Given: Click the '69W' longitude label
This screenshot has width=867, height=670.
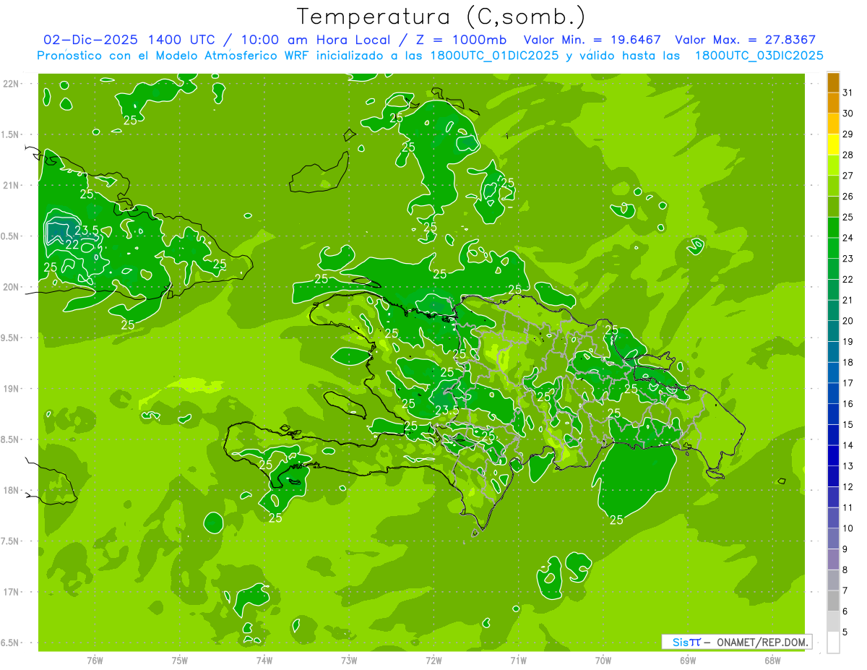Looking at the screenshot, I should [688, 661].
